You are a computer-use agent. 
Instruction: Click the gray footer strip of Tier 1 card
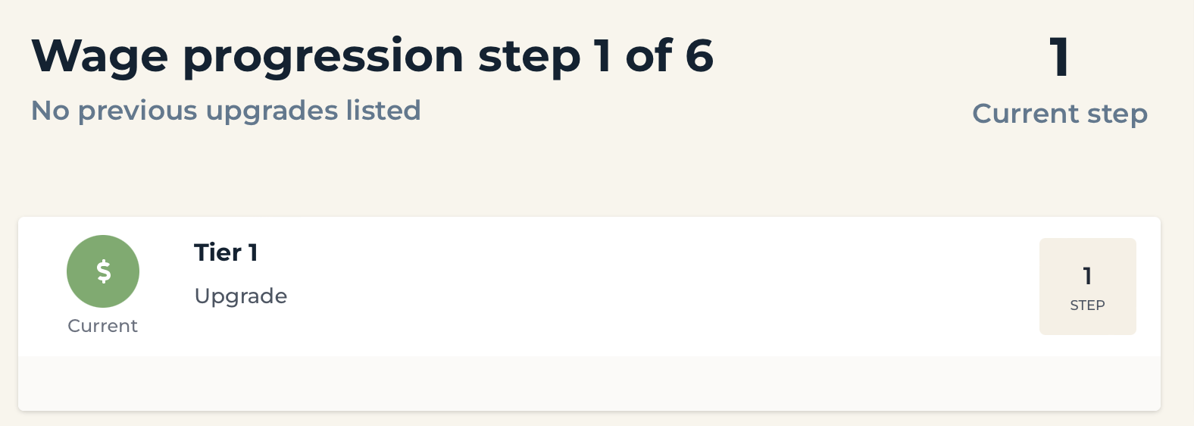click(589, 384)
